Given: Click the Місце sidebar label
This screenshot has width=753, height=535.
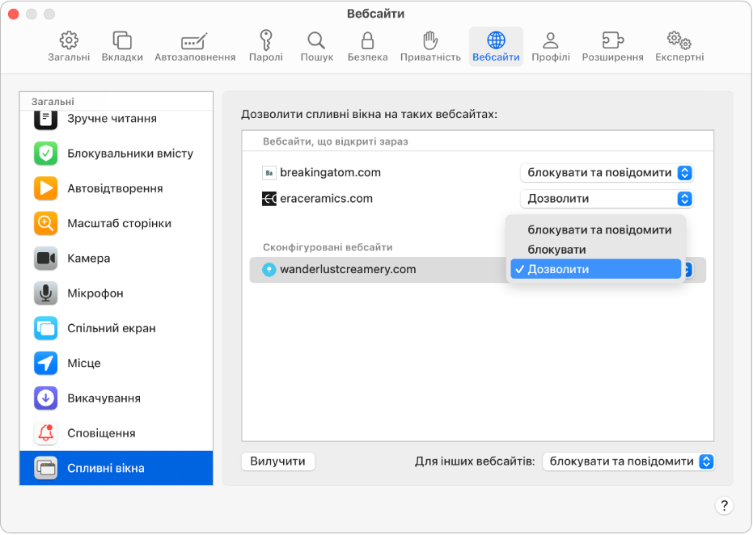Looking at the screenshot, I should (83, 363).
